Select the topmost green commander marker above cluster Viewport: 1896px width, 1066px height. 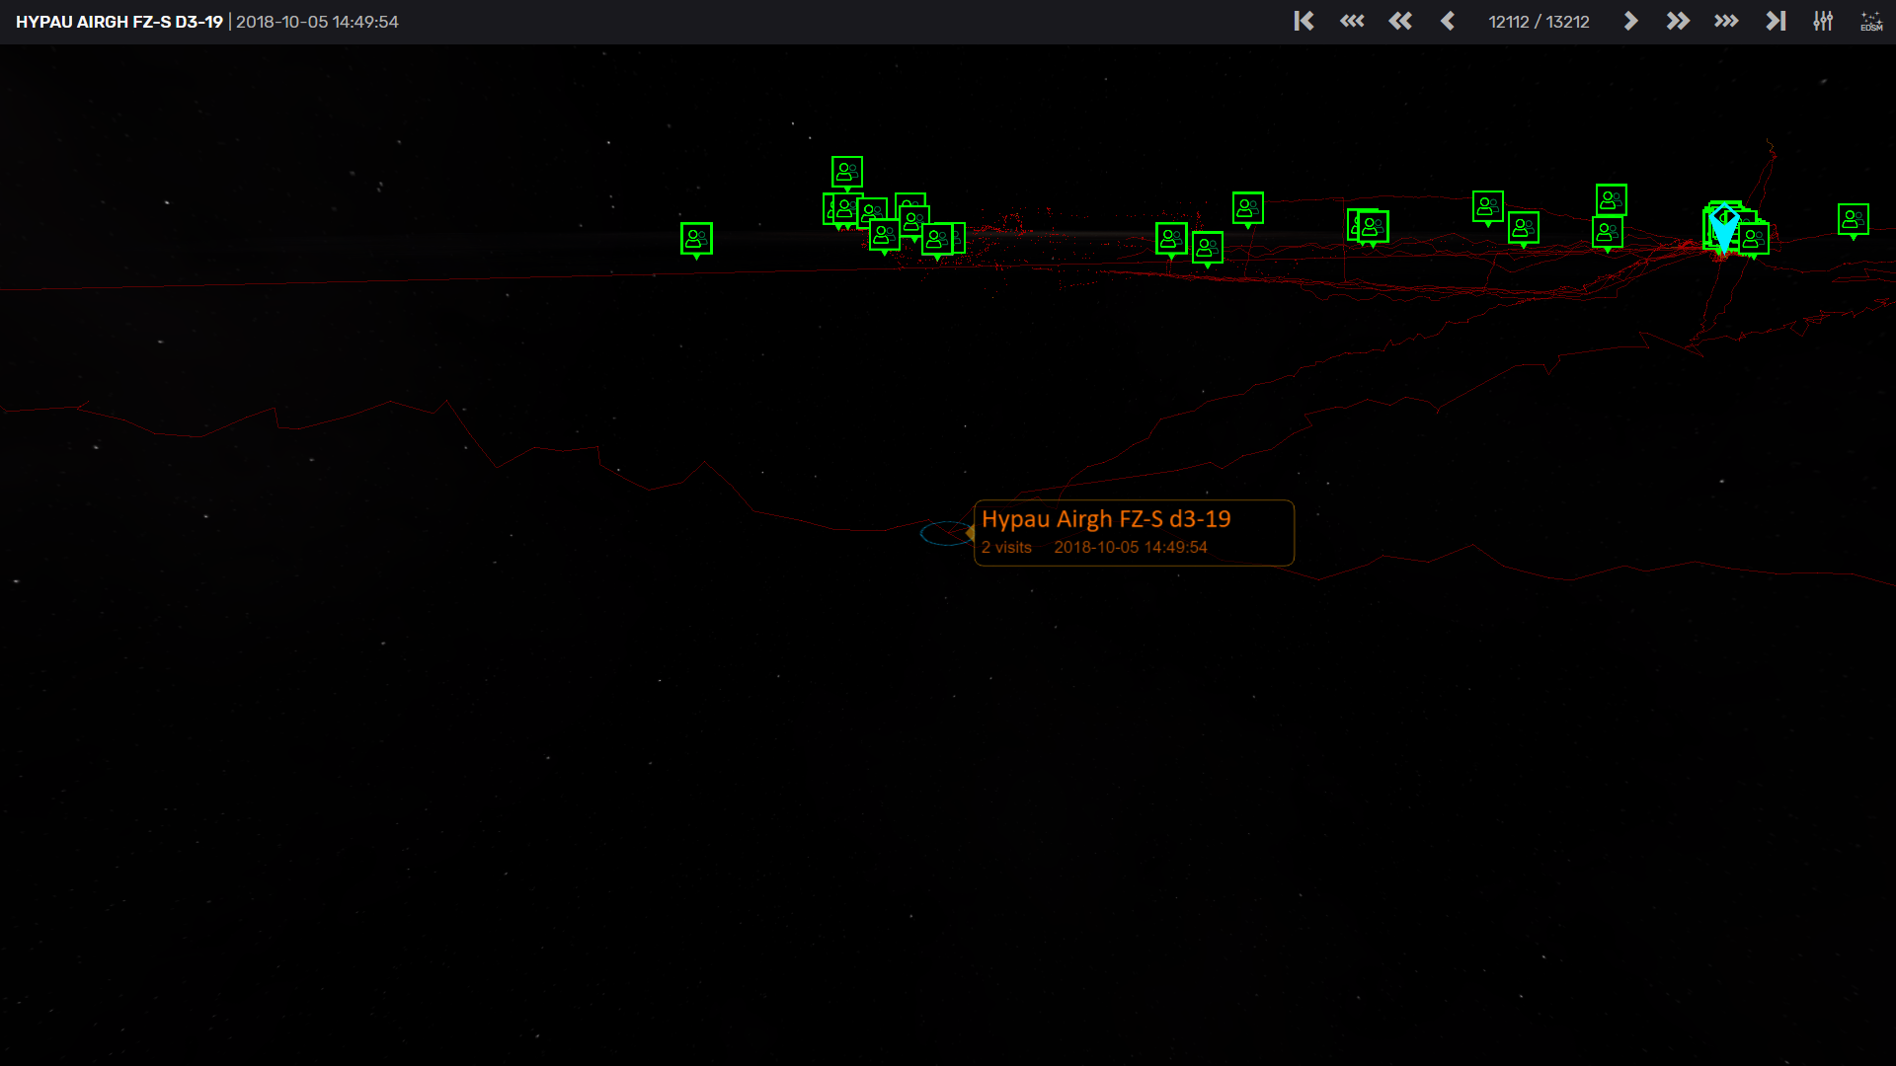click(846, 174)
